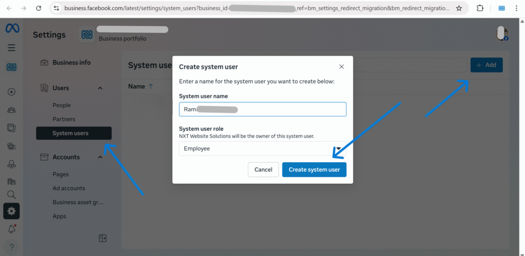525x256 pixels.
Task: Select Business info in settings menu
Action: click(x=71, y=63)
